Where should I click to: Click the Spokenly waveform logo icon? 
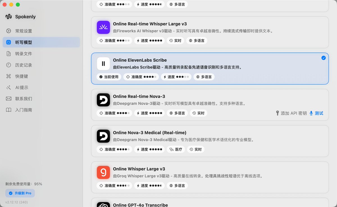(8, 17)
